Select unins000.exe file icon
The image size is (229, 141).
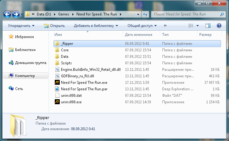57,102
